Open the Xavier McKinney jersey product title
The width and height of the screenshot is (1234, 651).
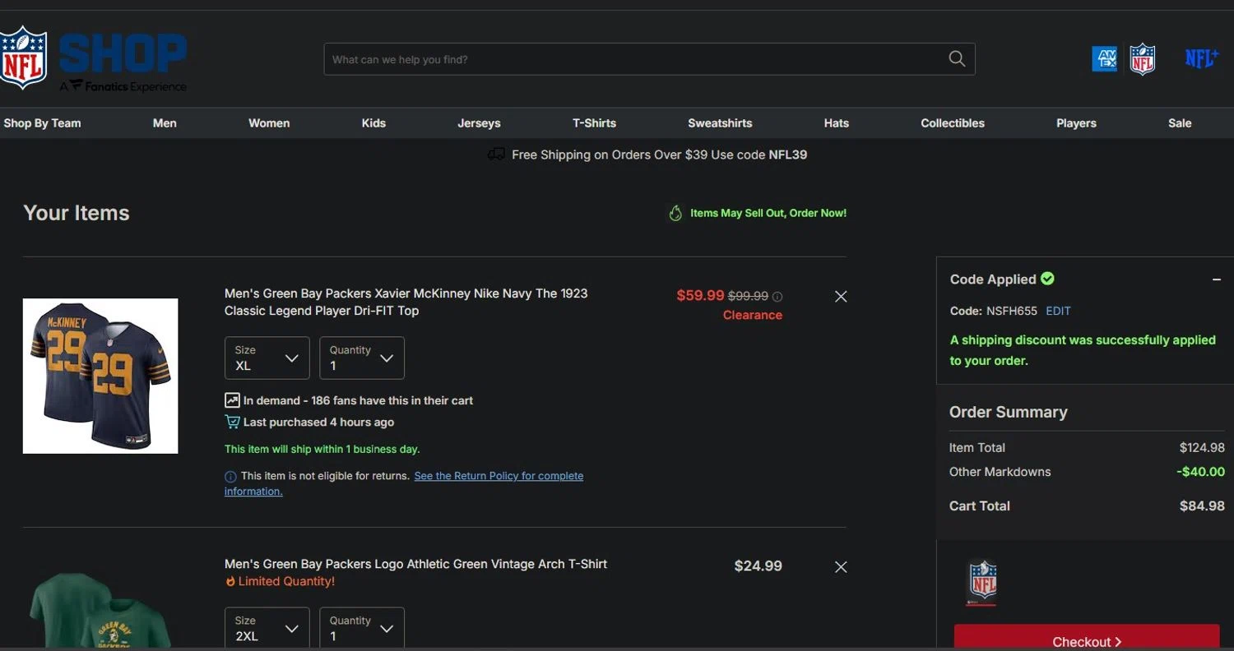tap(406, 302)
